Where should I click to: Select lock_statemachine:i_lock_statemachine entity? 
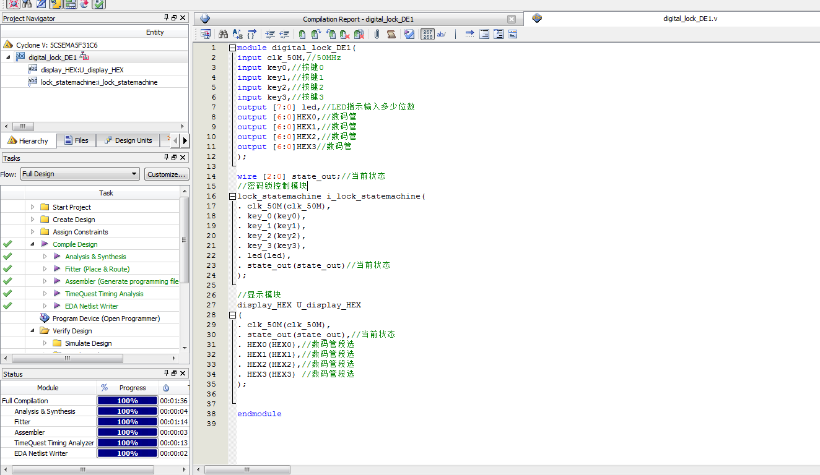pos(99,82)
